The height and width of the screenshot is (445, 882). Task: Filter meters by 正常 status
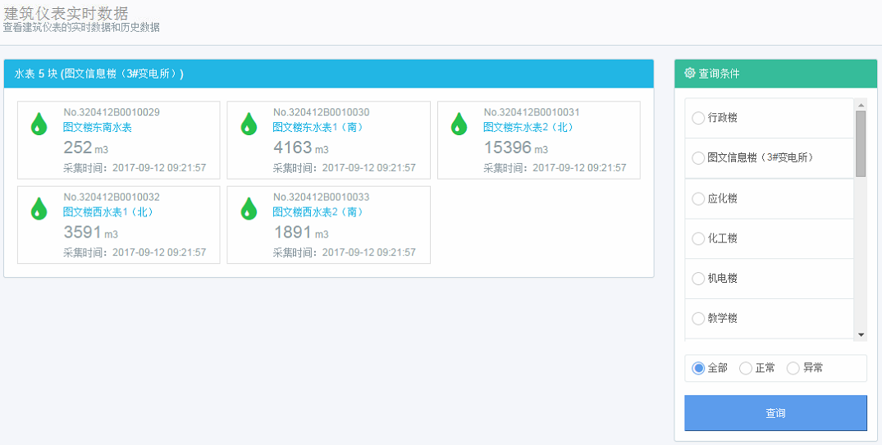coord(746,368)
